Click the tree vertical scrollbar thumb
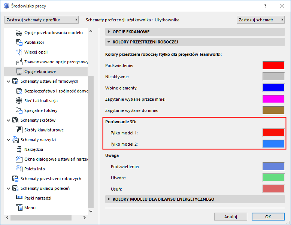291x225 pixels. point(91,142)
